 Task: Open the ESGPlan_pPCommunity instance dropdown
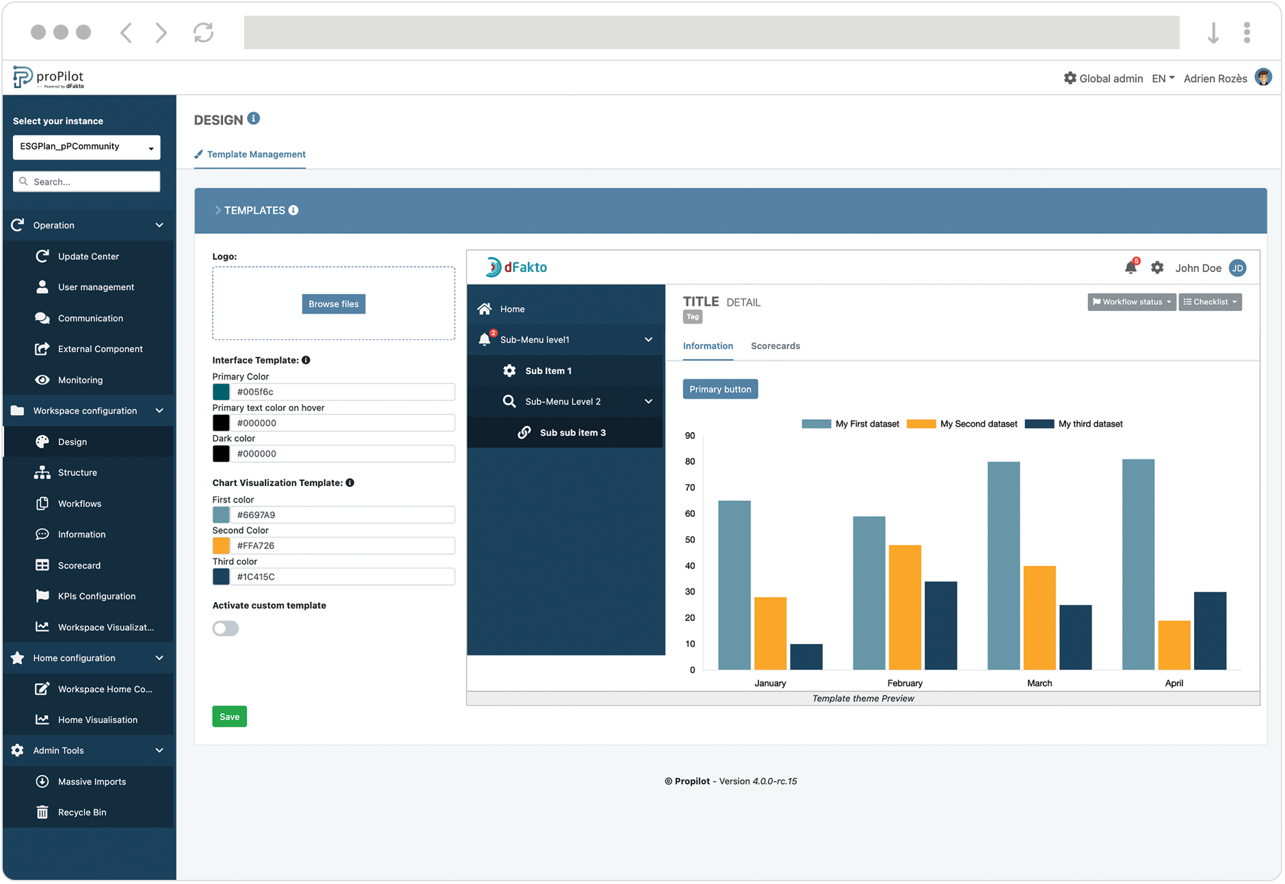(86, 147)
